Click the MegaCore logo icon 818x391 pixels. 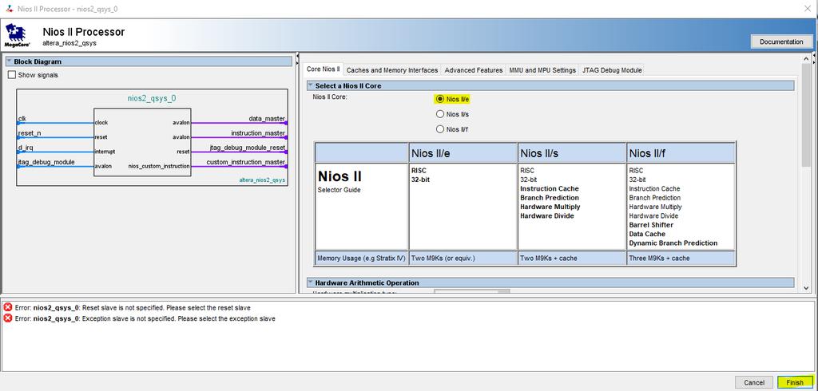pyautogui.click(x=18, y=35)
